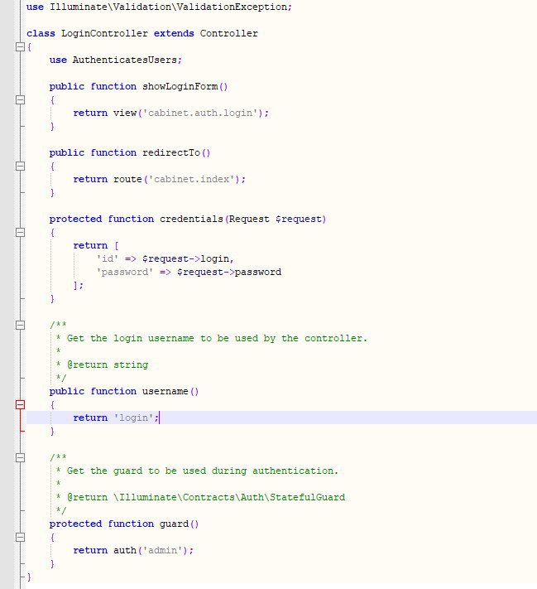Screen dimensions: 537x589
Task: Collapse the 'Get the guard' comment block
Action: pos(20,457)
